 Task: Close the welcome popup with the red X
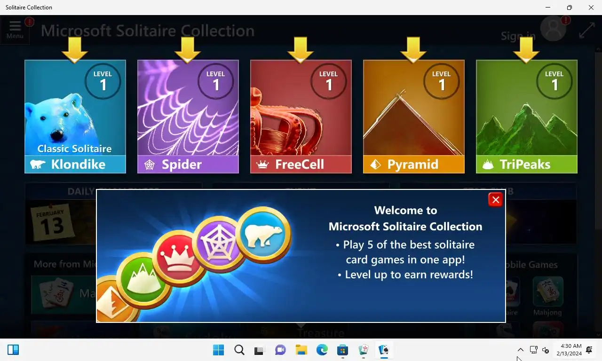pos(495,200)
